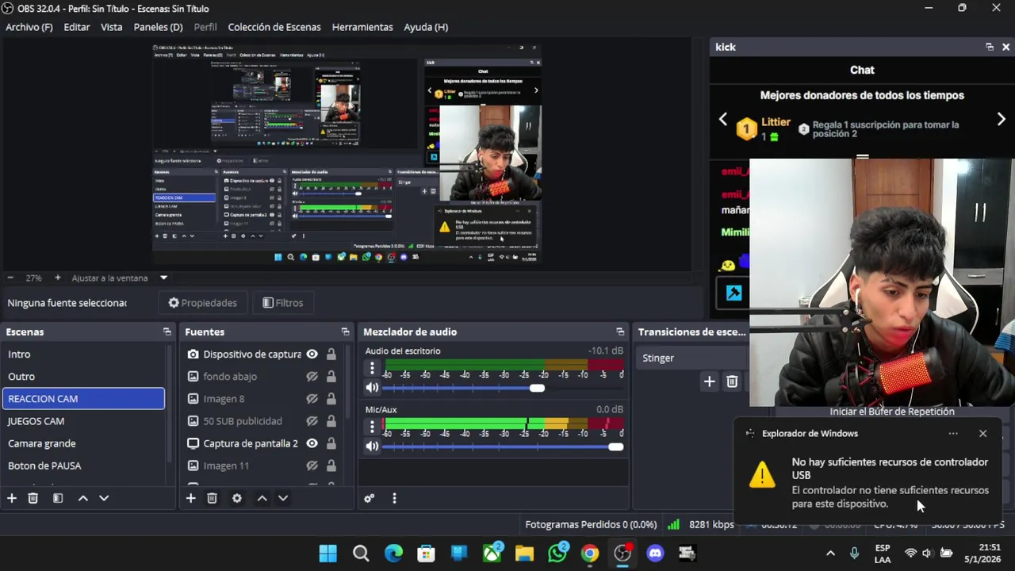Open options menu for Mic/Aux channel
Screen dimensions: 1015x571
372,427
